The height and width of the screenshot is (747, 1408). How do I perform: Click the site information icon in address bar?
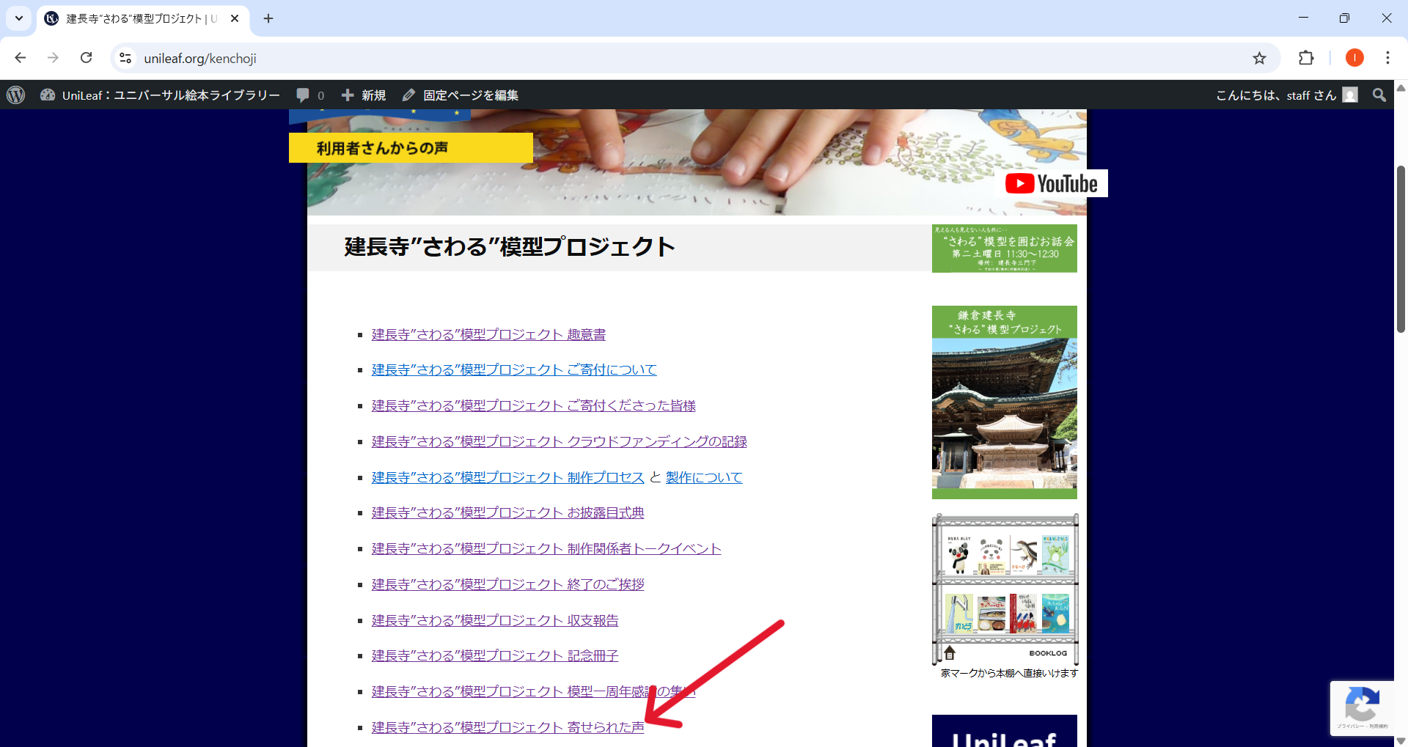(125, 58)
